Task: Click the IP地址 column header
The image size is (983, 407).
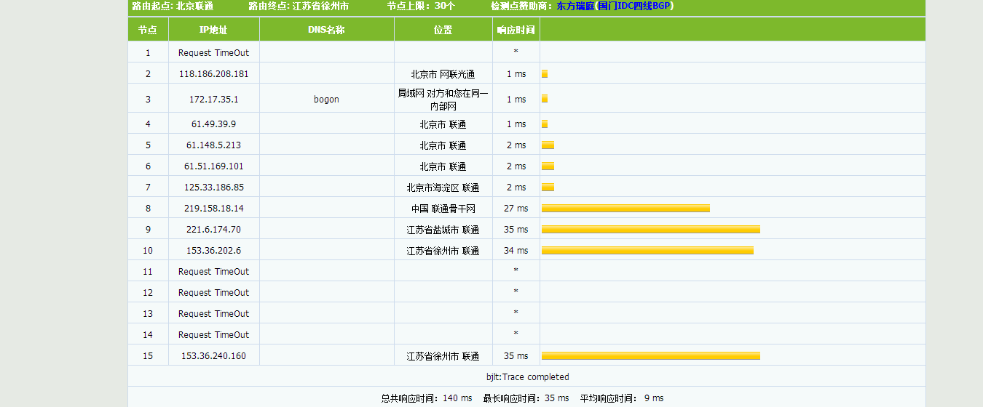Action: [213, 31]
